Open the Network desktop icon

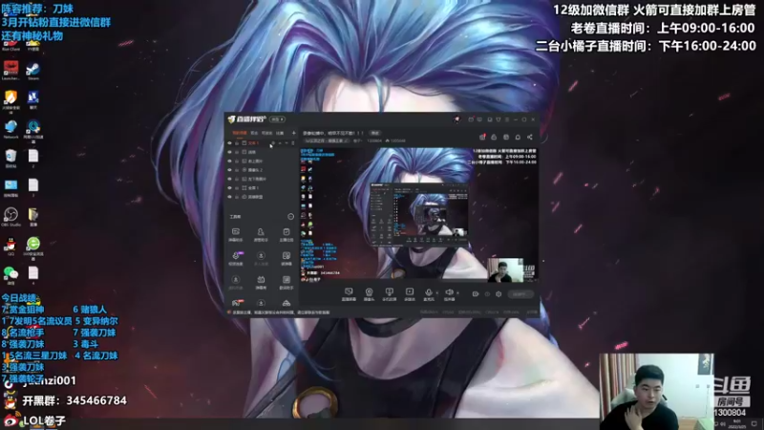tap(11, 129)
